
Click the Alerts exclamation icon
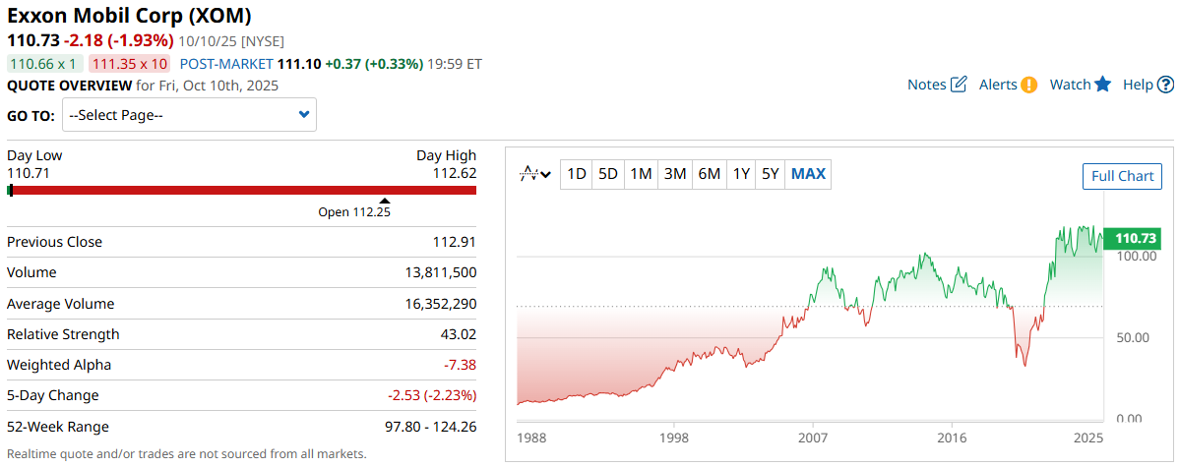1028,85
